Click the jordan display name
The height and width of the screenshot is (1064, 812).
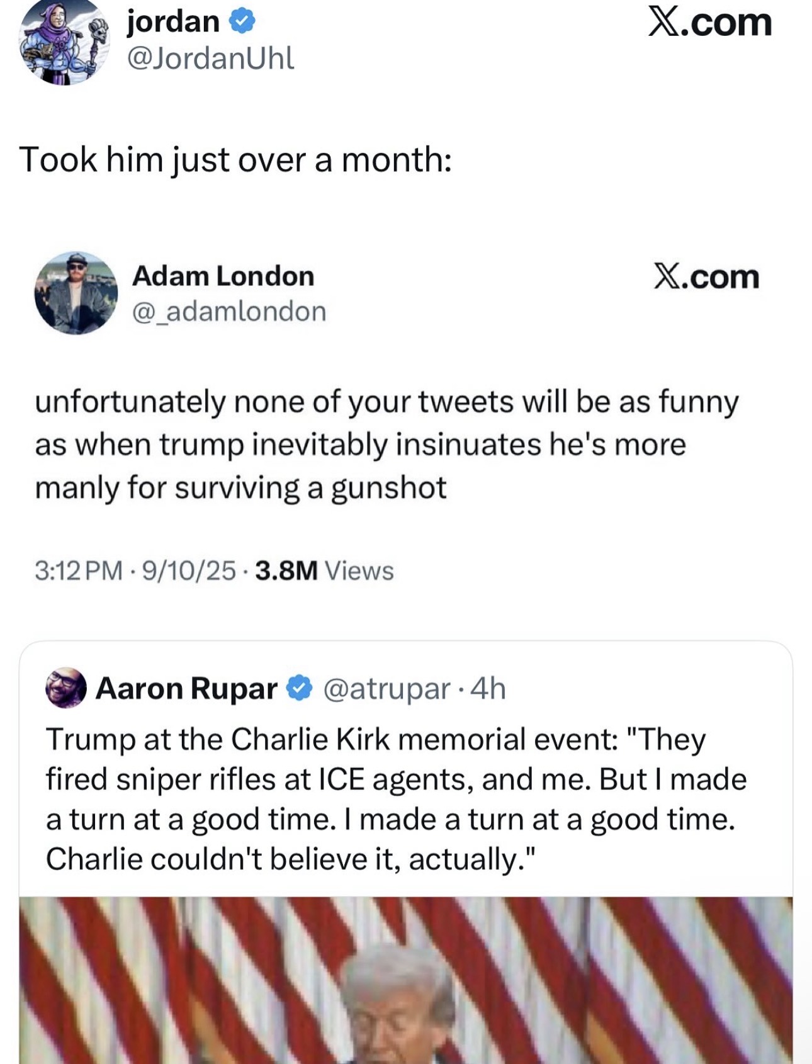coord(173,22)
